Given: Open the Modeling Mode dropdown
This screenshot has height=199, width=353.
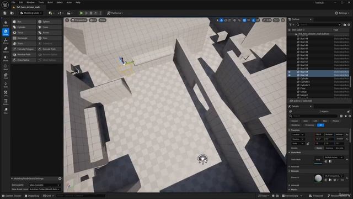Looking at the screenshot, I should (x=31, y=13).
